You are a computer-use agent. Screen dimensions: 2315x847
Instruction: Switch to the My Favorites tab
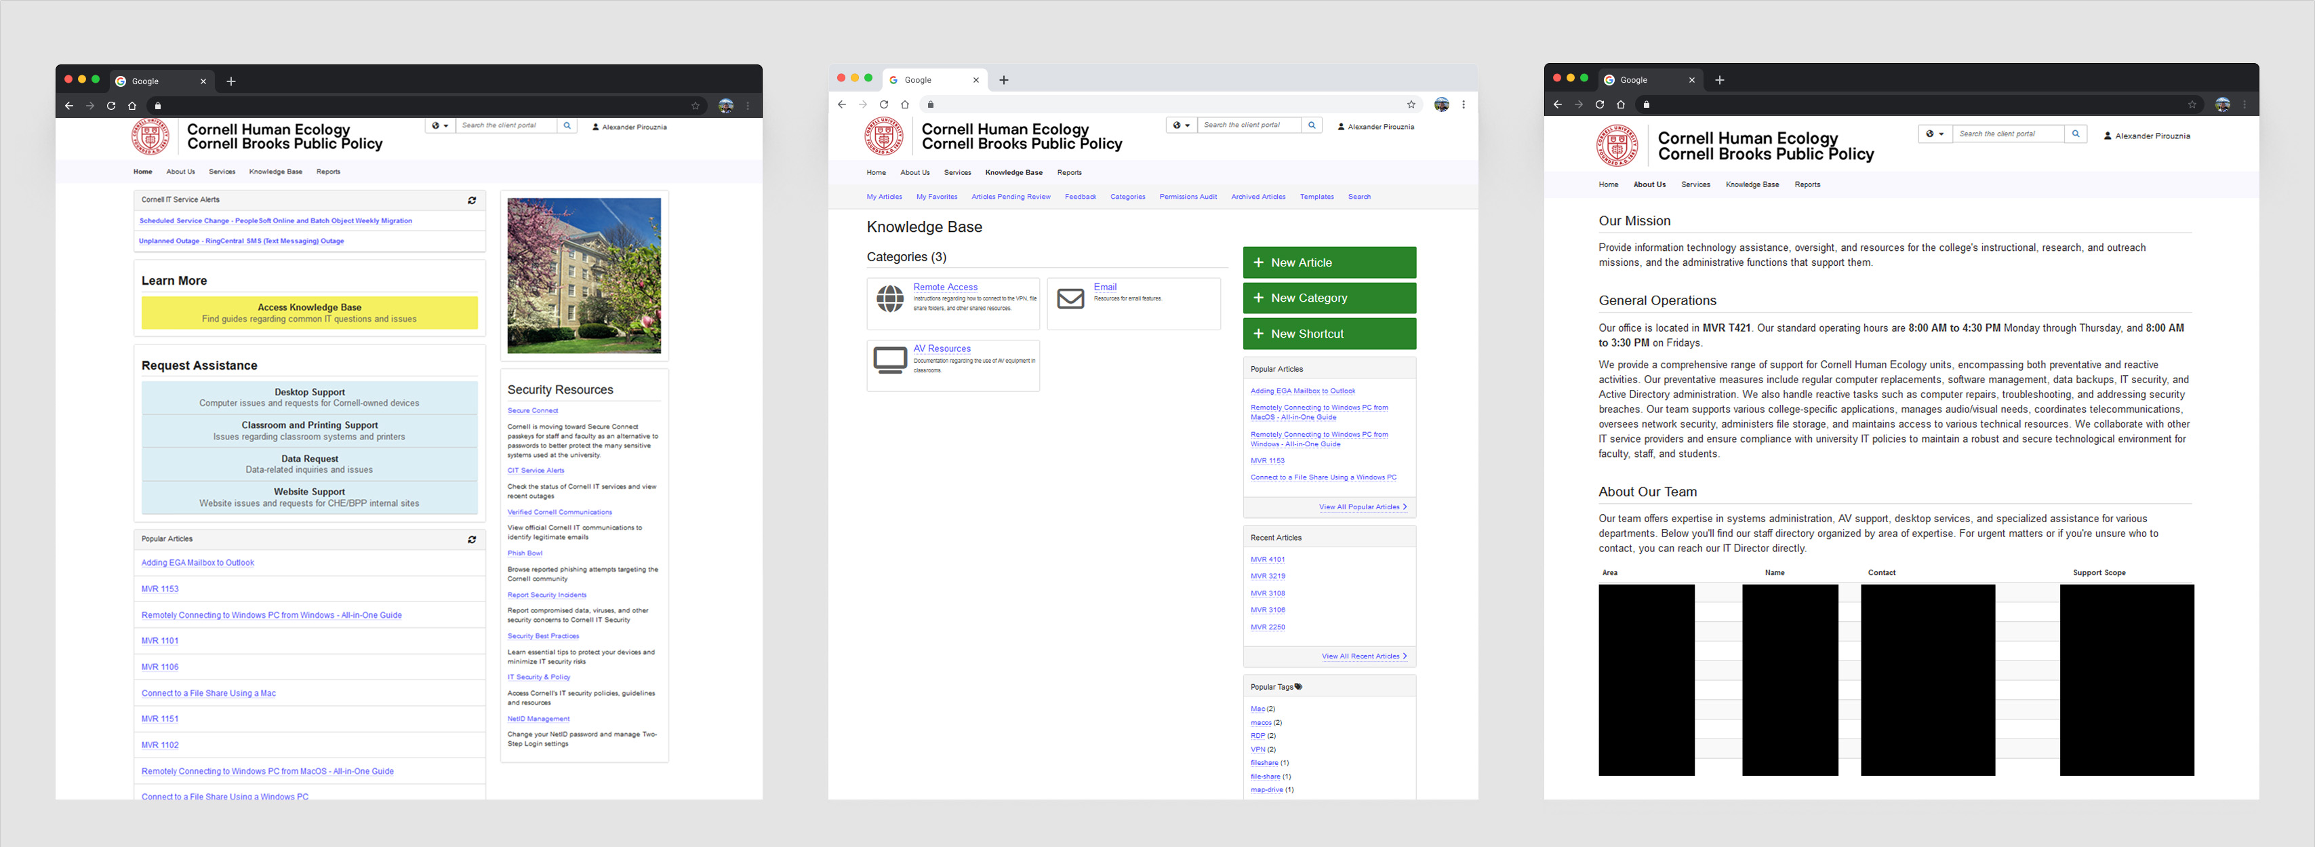[938, 197]
